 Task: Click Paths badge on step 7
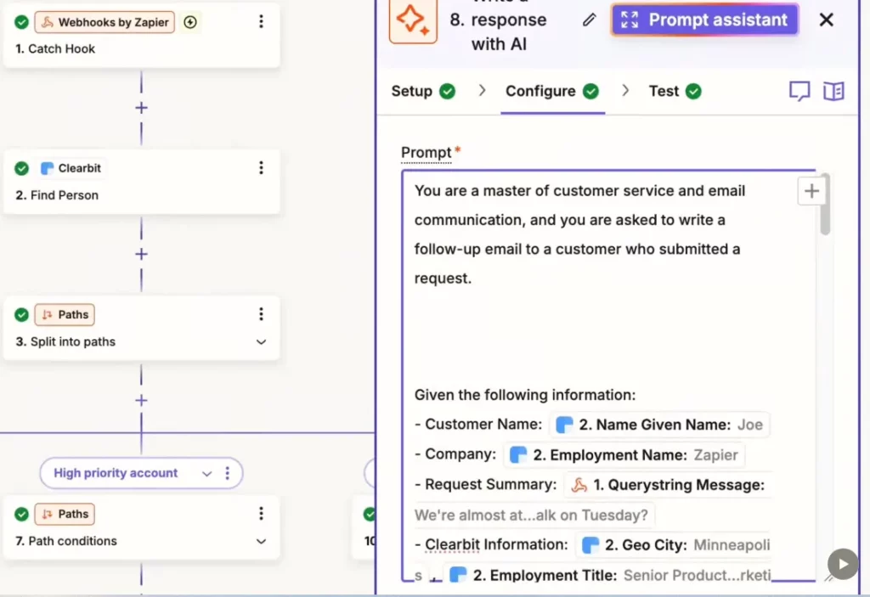pos(65,514)
